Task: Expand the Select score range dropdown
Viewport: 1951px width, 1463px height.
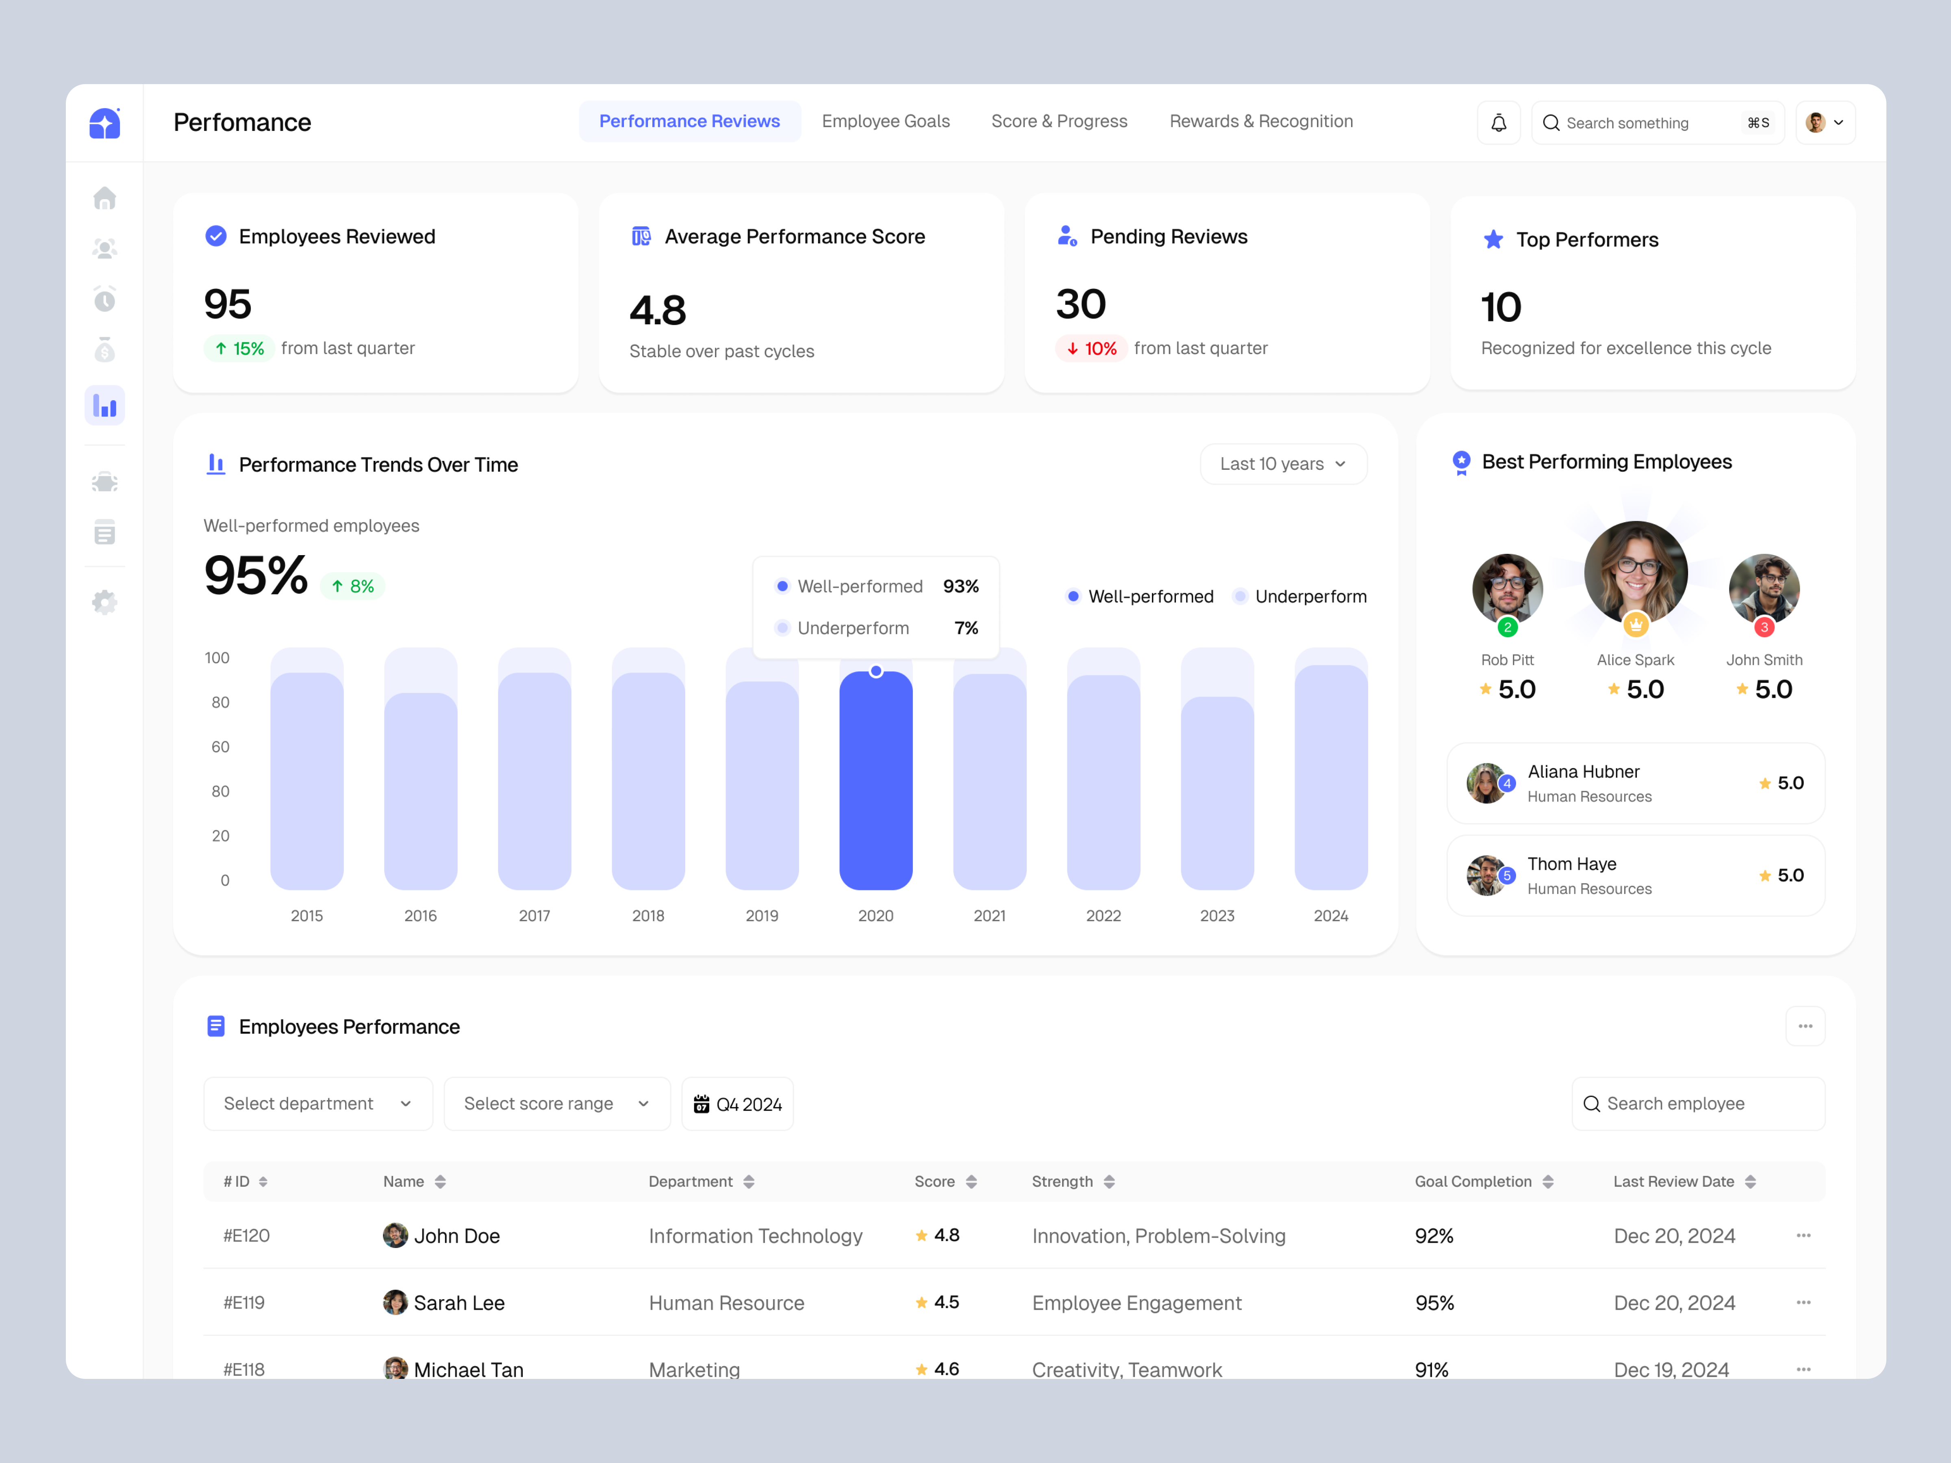Action: pos(556,1103)
